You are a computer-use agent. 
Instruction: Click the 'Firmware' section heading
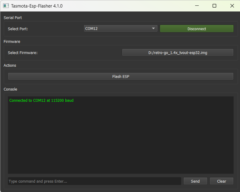pyautogui.click(x=12, y=42)
